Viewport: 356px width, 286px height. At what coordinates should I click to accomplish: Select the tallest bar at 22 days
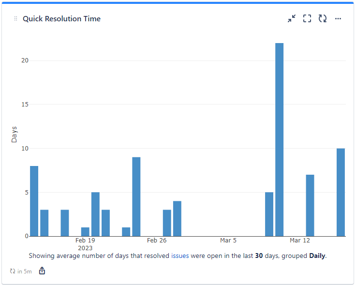tap(279, 139)
